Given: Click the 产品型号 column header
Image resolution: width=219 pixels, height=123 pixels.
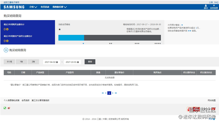Looking at the screenshot, I should 70,73.
